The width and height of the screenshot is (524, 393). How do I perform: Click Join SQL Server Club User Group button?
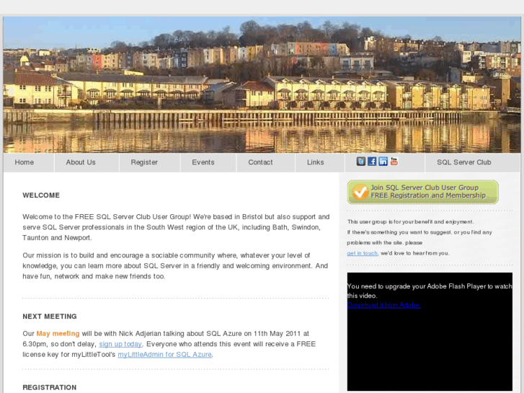pyautogui.click(x=423, y=192)
